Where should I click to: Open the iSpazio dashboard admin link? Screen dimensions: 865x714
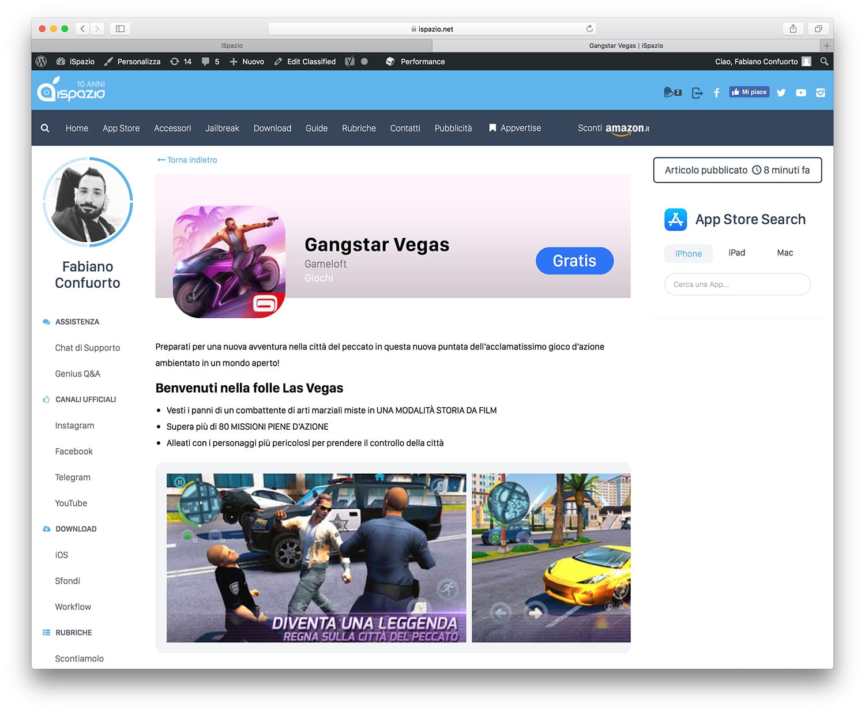(x=76, y=62)
